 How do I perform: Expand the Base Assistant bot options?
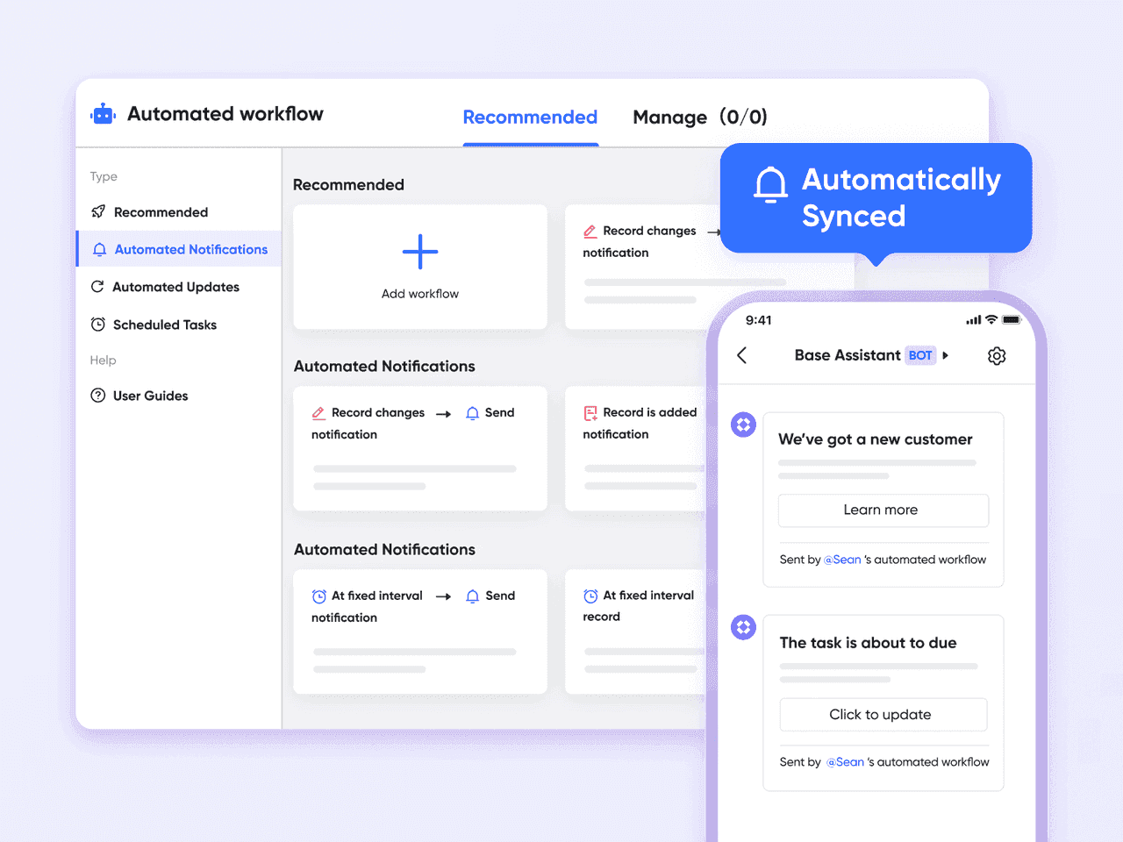tap(947, 355)
